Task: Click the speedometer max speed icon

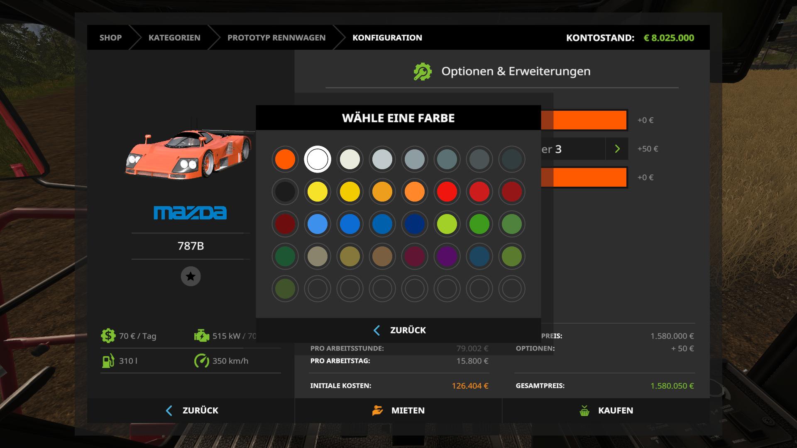Action: (202, 361)
